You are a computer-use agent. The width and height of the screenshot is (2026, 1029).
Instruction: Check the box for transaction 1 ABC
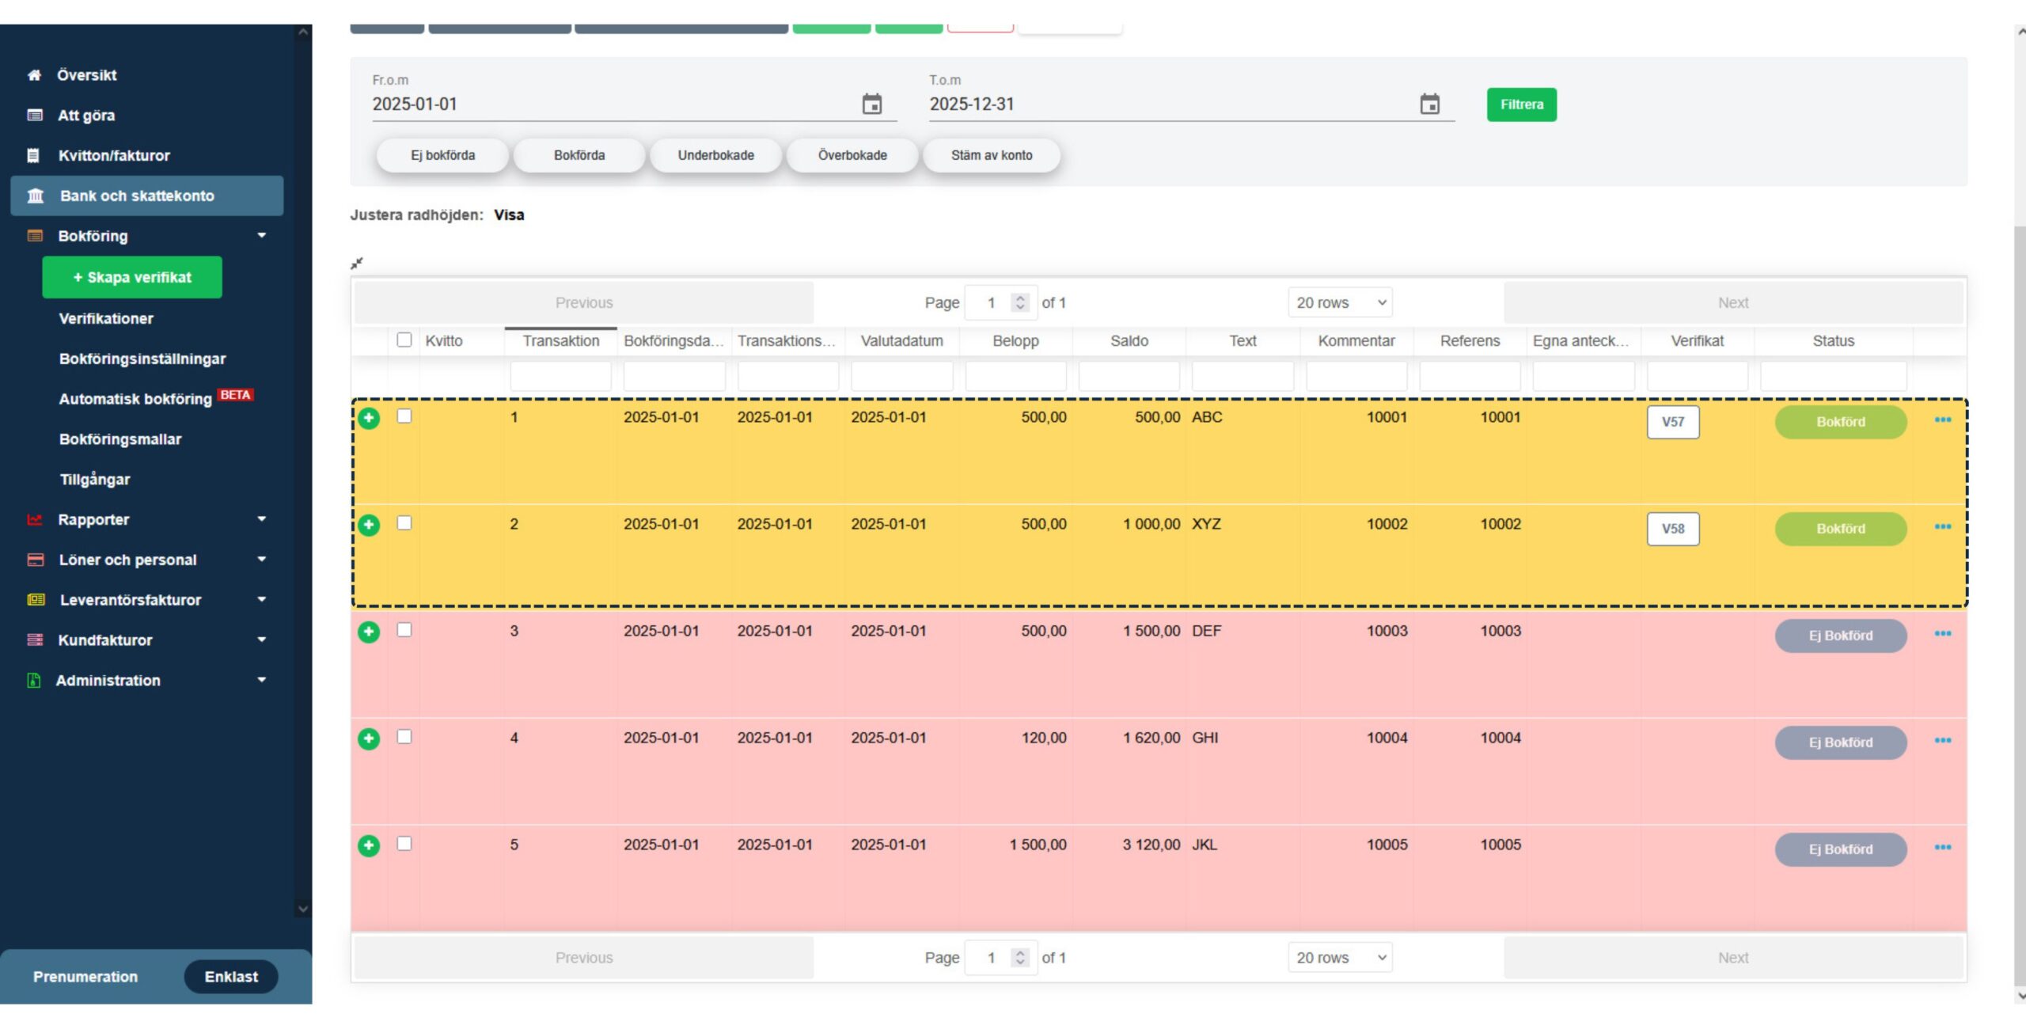click(x=404, y=416)
